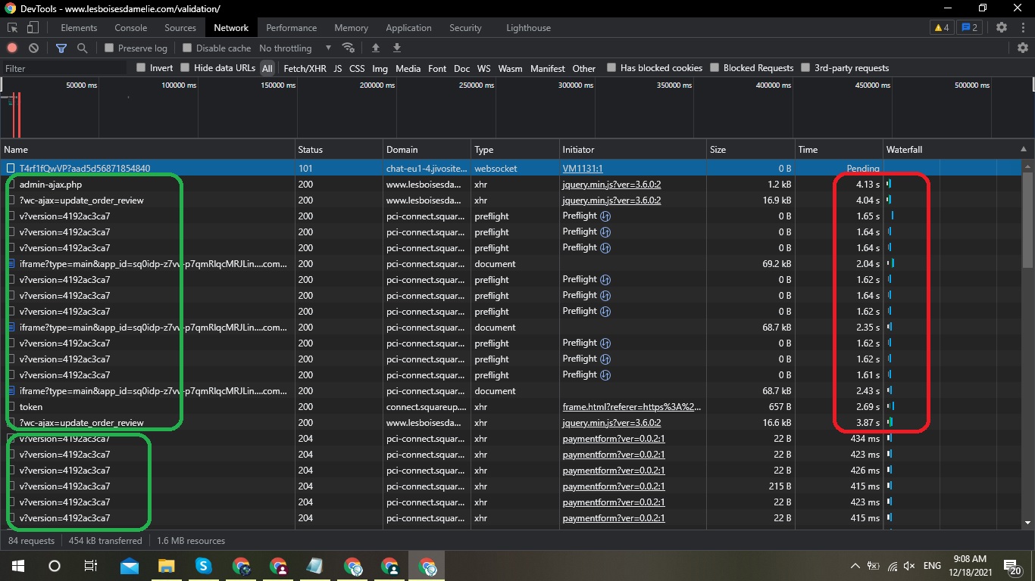Click into the Filter text field
Screen dimensions: 1035x581
point(64,68)
